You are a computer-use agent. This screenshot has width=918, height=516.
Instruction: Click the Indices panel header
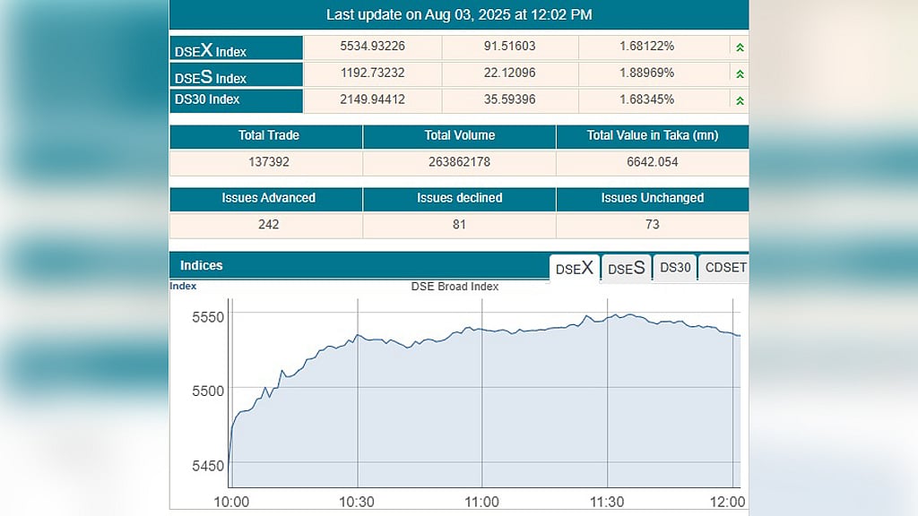359,265
